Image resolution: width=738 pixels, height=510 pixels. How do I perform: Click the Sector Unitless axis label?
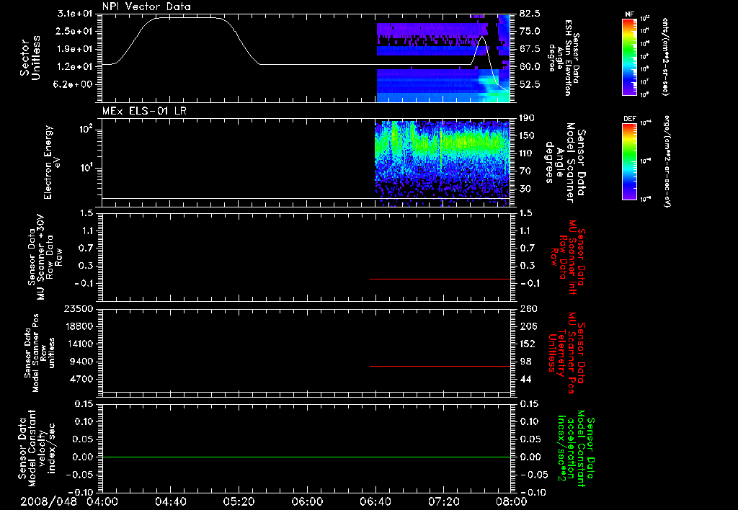tap(30, 58)
